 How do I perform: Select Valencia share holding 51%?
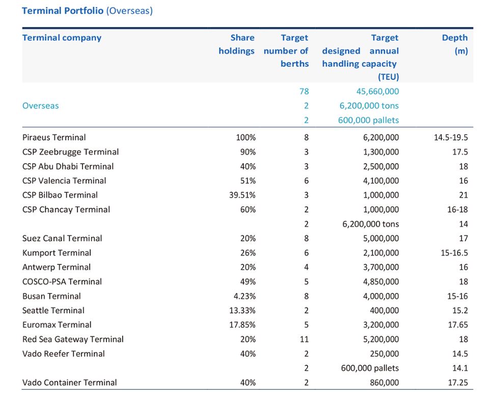tap(248, 181)
